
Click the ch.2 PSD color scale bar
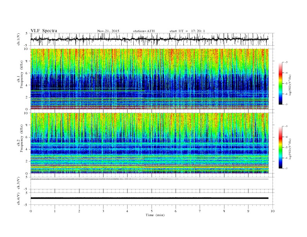tap(280, 148)
